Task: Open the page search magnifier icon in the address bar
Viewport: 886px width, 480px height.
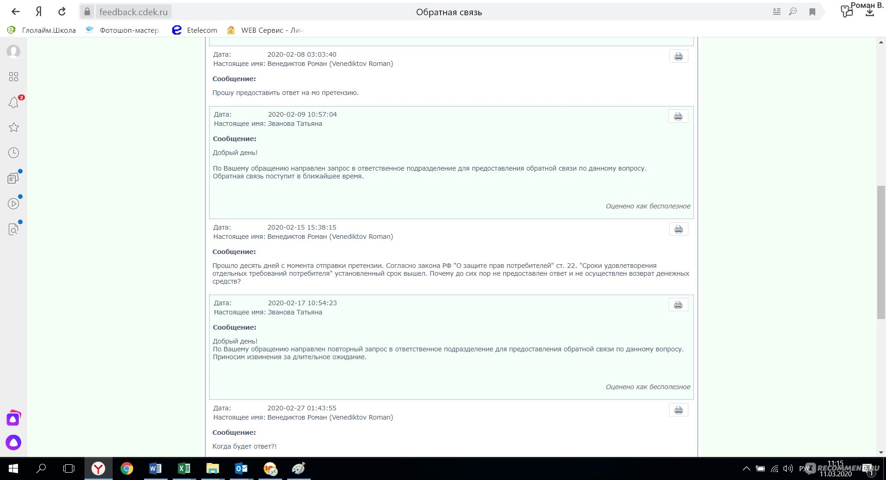Action: click(793, 12)
